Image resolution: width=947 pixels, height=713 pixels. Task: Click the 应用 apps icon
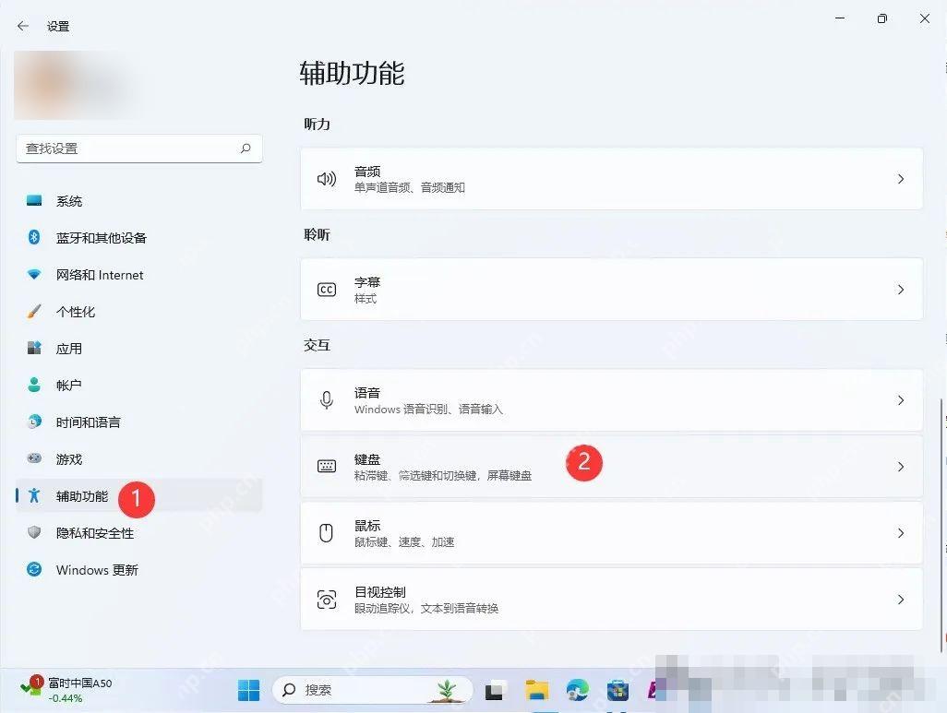click(x=34, y=349)
